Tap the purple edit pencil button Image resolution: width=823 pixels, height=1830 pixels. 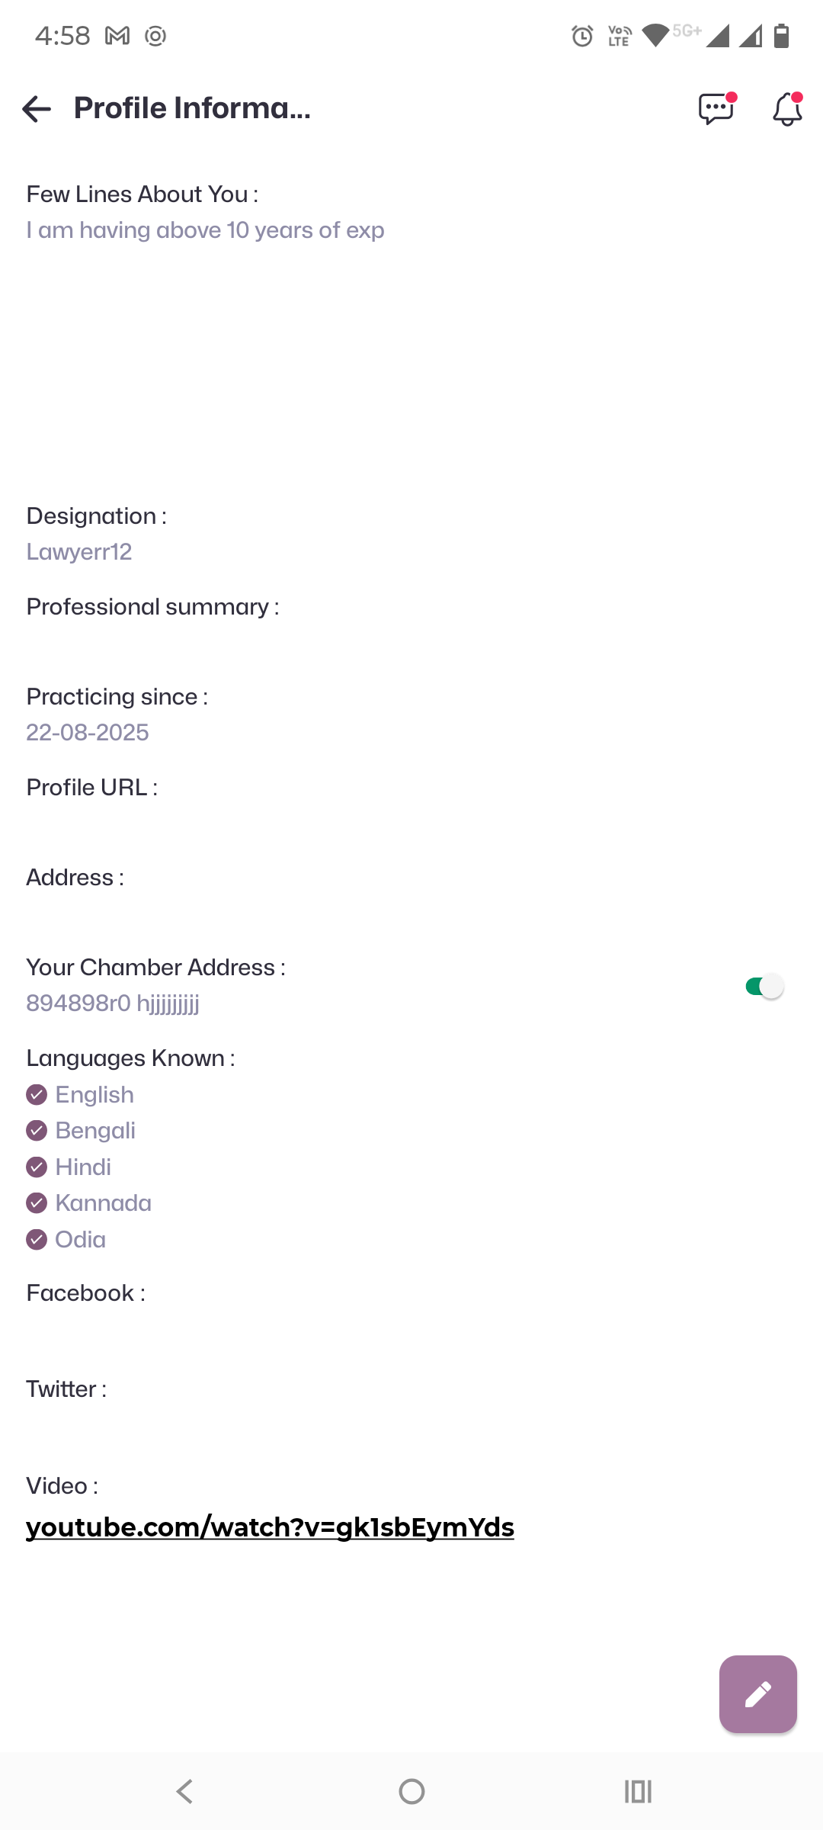[x=757, y=1694]
